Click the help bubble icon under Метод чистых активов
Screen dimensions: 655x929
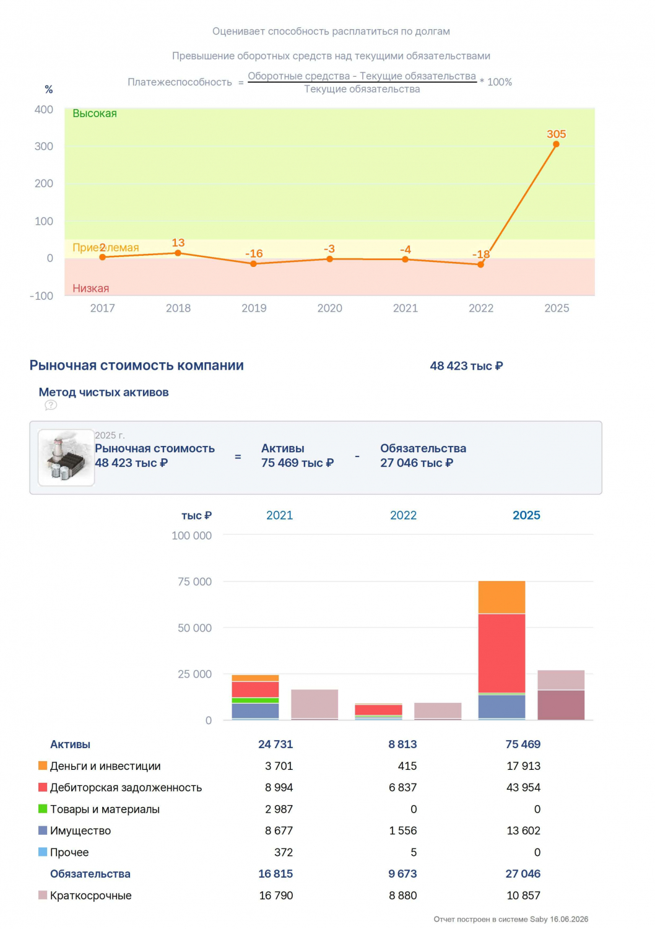tap(51, 405)
